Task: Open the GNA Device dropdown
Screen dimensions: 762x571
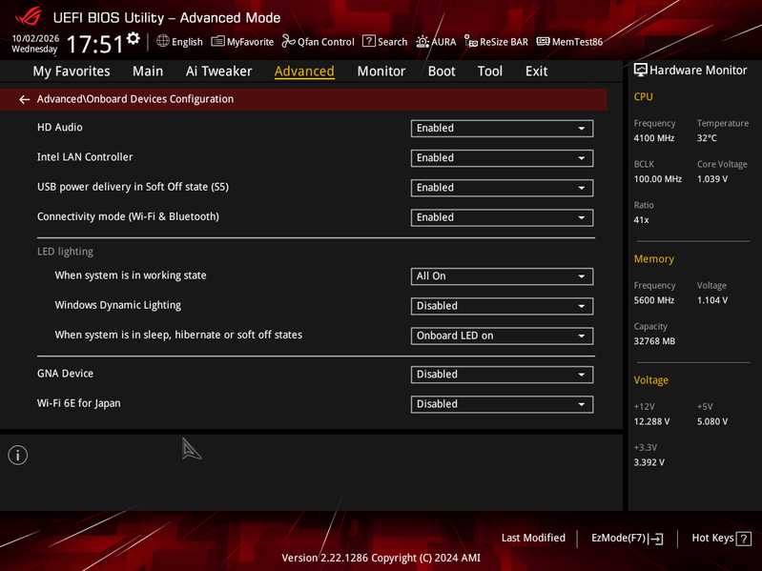Action: [x=502, y=375]
